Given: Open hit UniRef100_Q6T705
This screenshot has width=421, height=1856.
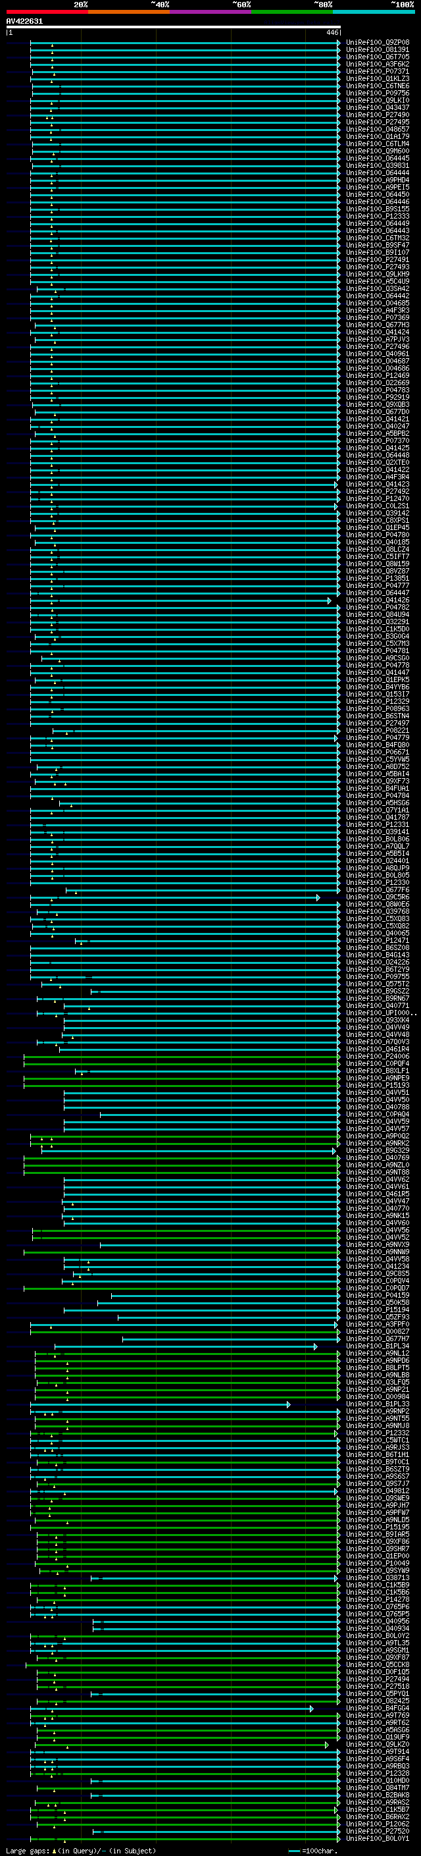Looking at the screenshot, I should click(377, 57).
